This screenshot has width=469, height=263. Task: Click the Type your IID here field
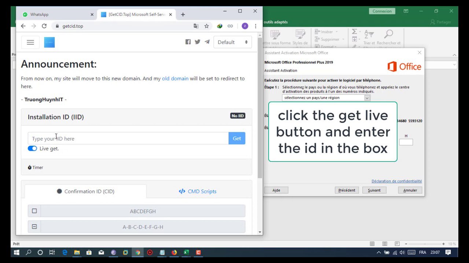[x=128, y=138]
